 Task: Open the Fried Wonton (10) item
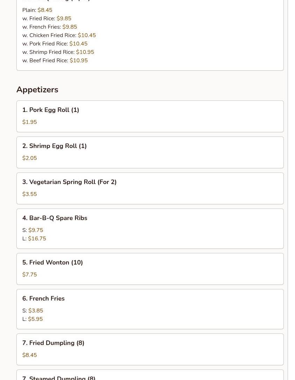(150, 269)
